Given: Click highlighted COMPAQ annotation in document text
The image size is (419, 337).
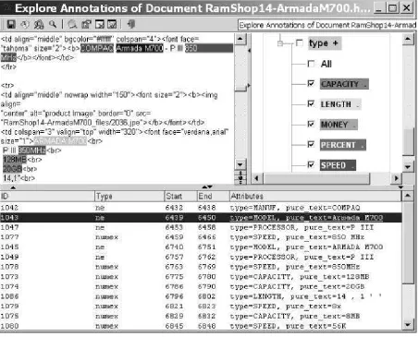Looking at the screenshot, I should (97, 48).
